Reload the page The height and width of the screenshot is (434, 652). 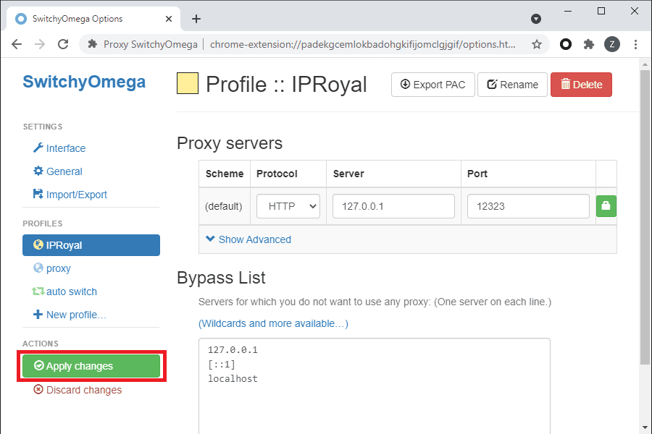(63, 44)
